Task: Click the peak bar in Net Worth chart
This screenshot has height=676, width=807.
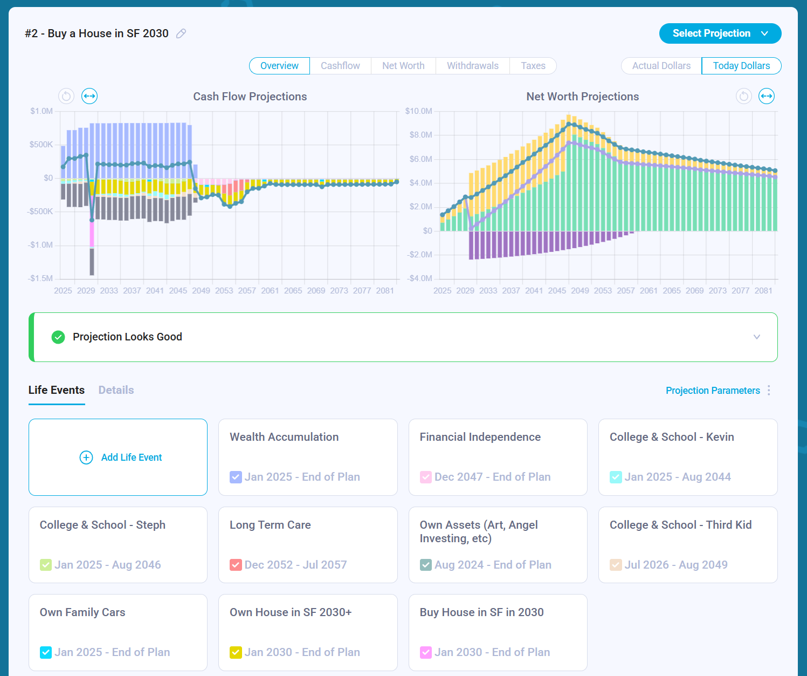Action: [569, 173]
